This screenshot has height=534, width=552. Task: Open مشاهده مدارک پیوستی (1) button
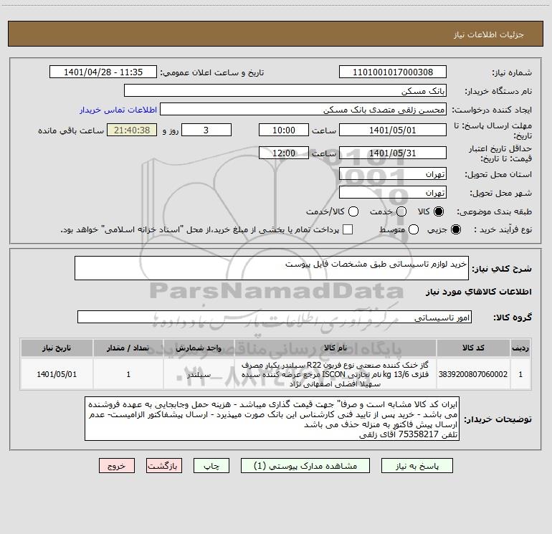[x=305, y=466]
